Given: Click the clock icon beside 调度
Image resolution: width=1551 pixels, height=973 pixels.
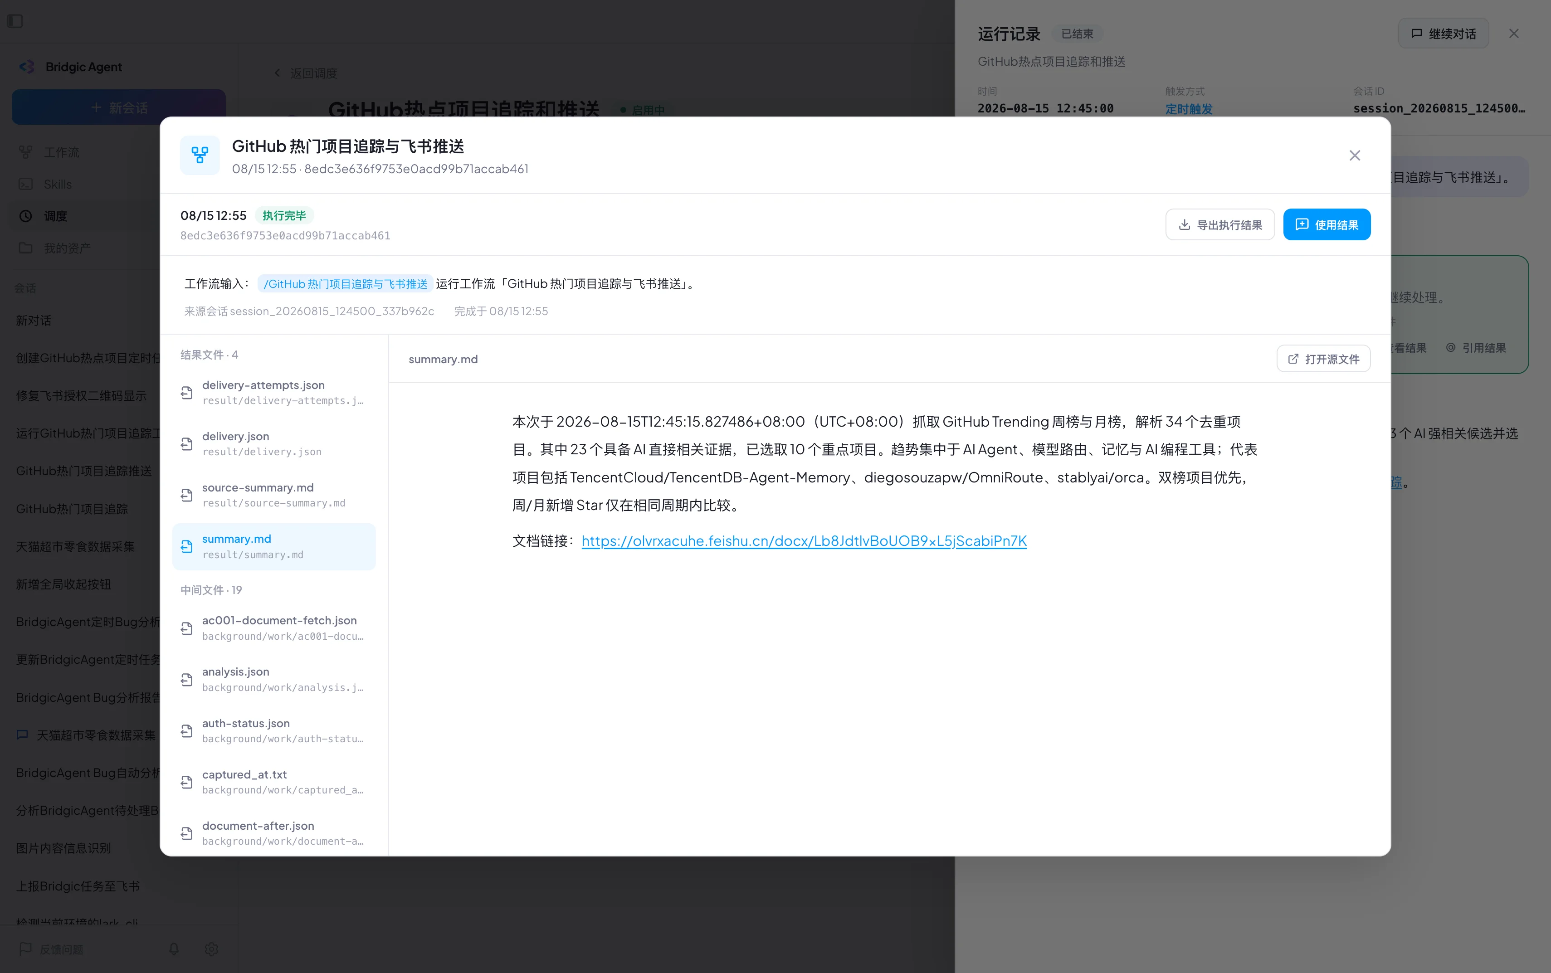Looking at the screenshot, I should (26, 216).
